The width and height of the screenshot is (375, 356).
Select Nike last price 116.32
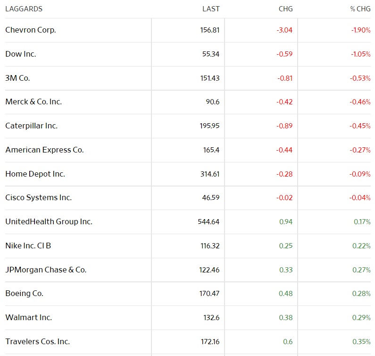point(210,246)
